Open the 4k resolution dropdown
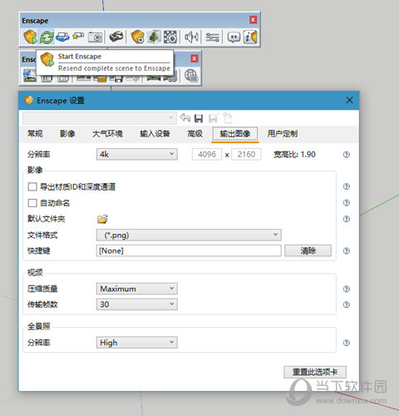 [x=137, y=154]
